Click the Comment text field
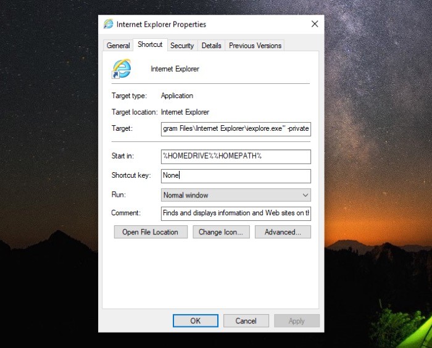 [x=236, y=213]
